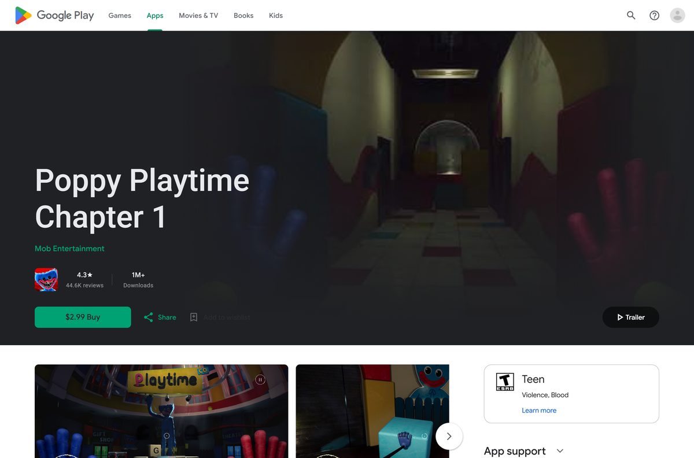The image size is (694, 458).
Task: Click the ESRB Teen rating badge
Action: 505,382
